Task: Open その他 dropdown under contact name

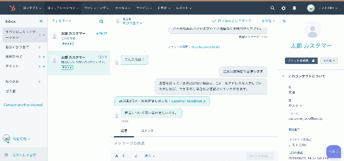Action: pos(329,61)
